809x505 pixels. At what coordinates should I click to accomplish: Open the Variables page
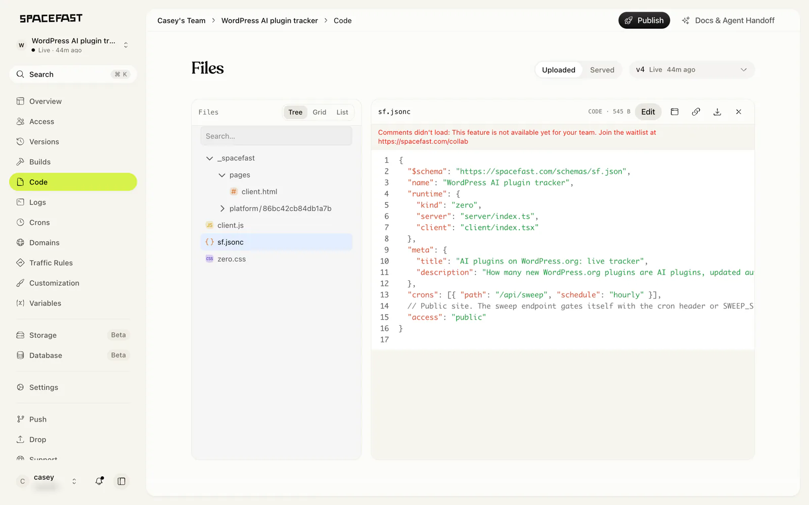[x=73, y=303]
